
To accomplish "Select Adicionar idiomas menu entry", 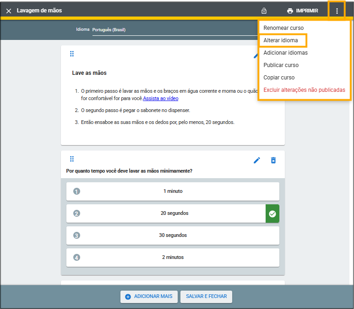I will click(x=285, y=53).
